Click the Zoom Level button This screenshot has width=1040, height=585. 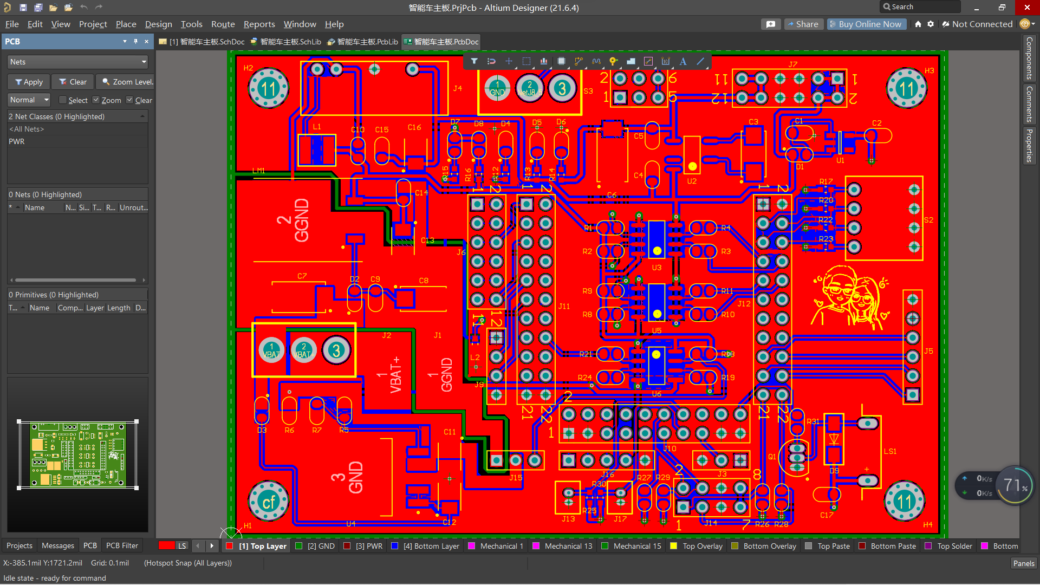pos(128,82)
